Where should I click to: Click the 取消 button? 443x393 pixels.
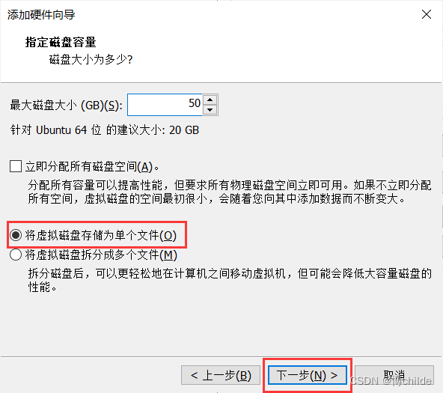tap(394, 375)
